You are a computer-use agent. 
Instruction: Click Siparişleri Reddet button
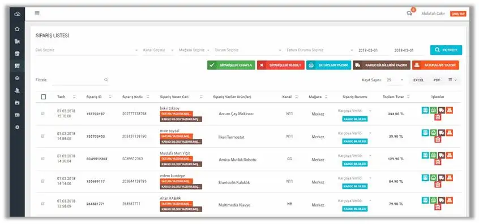[x=280, y=65]
